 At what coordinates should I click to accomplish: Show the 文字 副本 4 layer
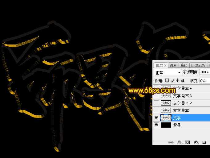point(156,88)
